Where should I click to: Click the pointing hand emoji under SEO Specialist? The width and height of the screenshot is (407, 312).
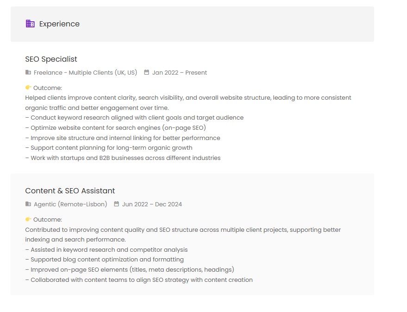coord(28,88)
